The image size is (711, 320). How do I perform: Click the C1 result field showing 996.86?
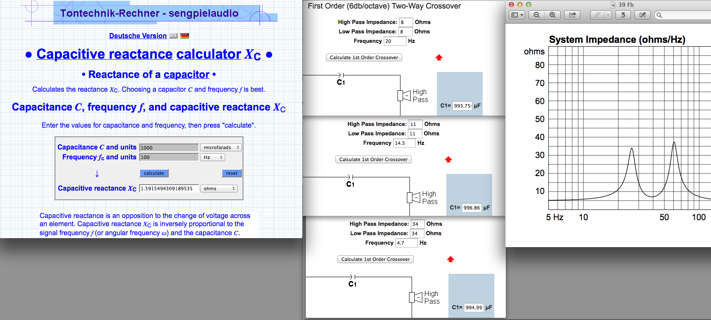tap(472, 208)
